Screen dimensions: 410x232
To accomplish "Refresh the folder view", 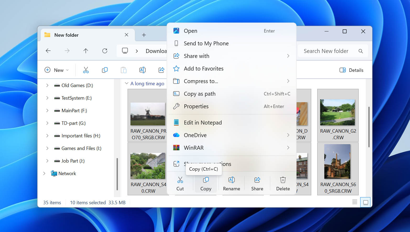I will [105, 51].
